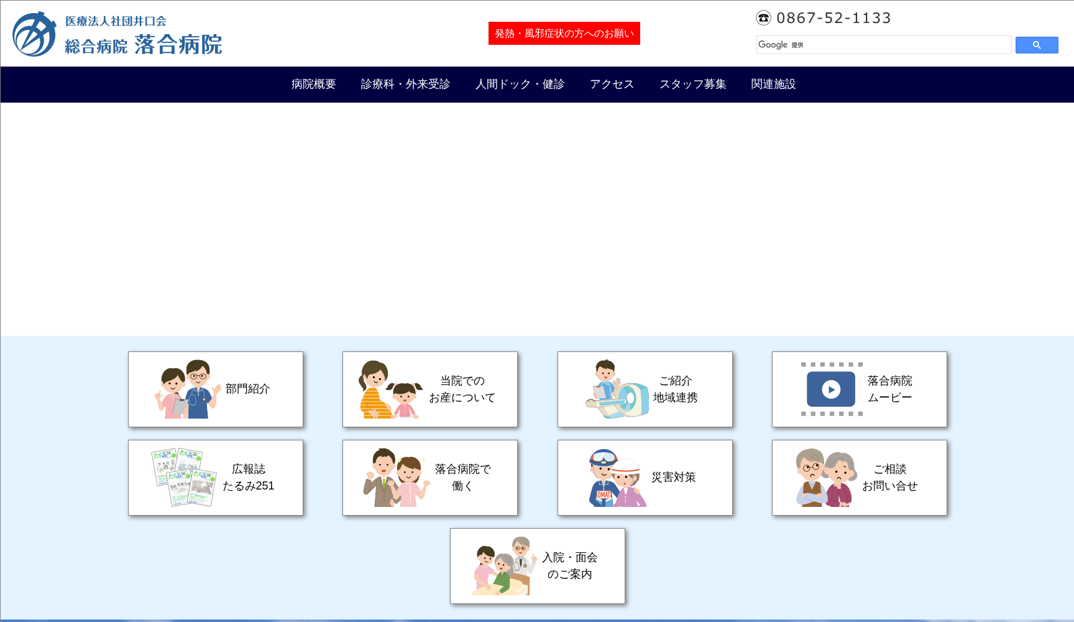Image resolution: width=1074 pixels, height=622 pixels.
Task: Open the 入院・面会のご案内 link
Action: click(538, 566)
